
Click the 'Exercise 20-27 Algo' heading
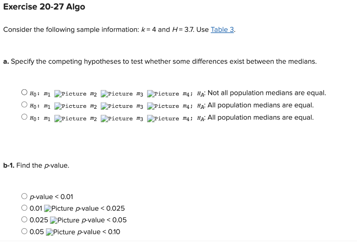click(x=44, y=7)
